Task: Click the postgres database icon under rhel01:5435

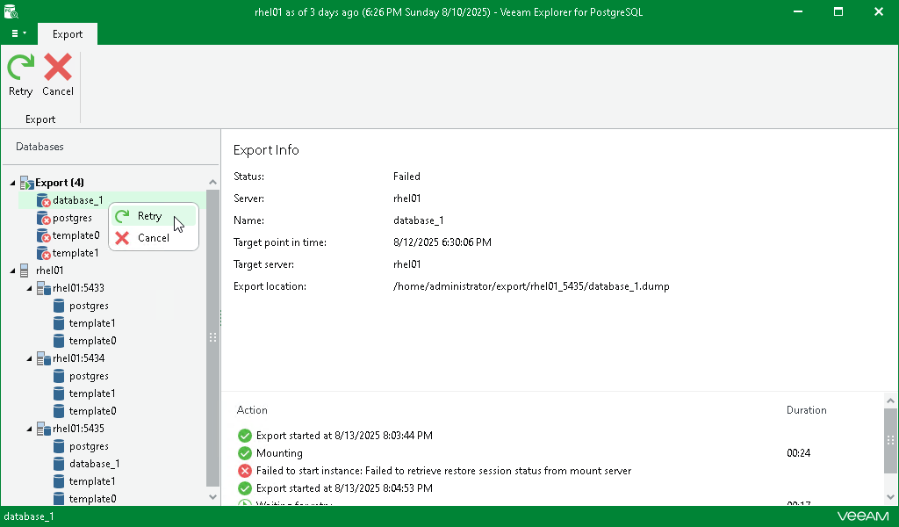Action: pyautogui.click(x=59, y=446)
